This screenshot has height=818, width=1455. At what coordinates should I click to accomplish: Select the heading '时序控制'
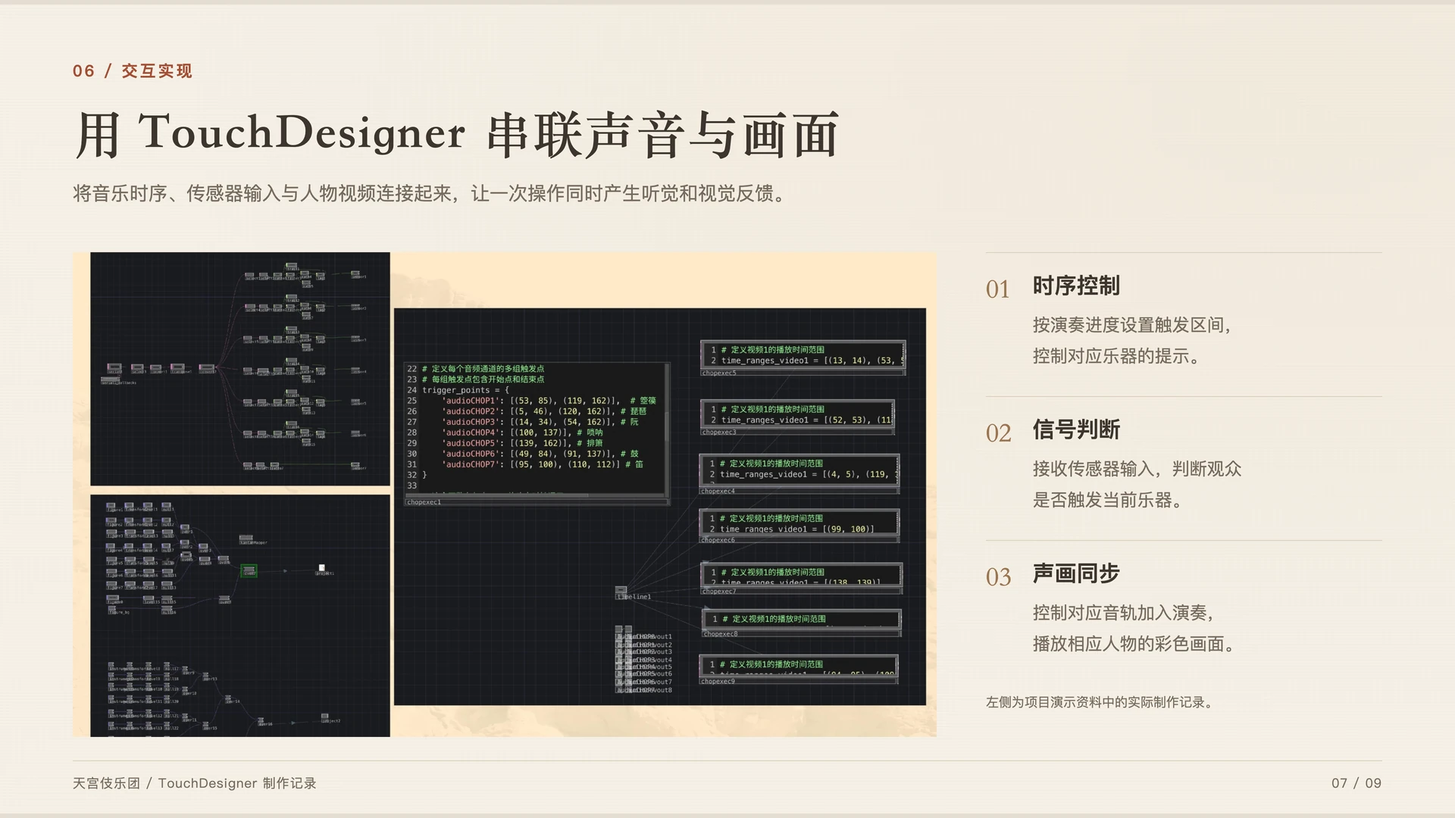[1076, 286]
